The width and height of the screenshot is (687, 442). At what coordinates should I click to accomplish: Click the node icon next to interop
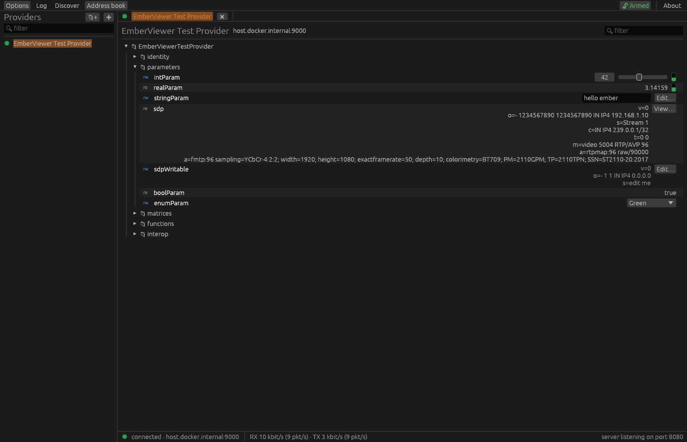(x=143, y=234)
